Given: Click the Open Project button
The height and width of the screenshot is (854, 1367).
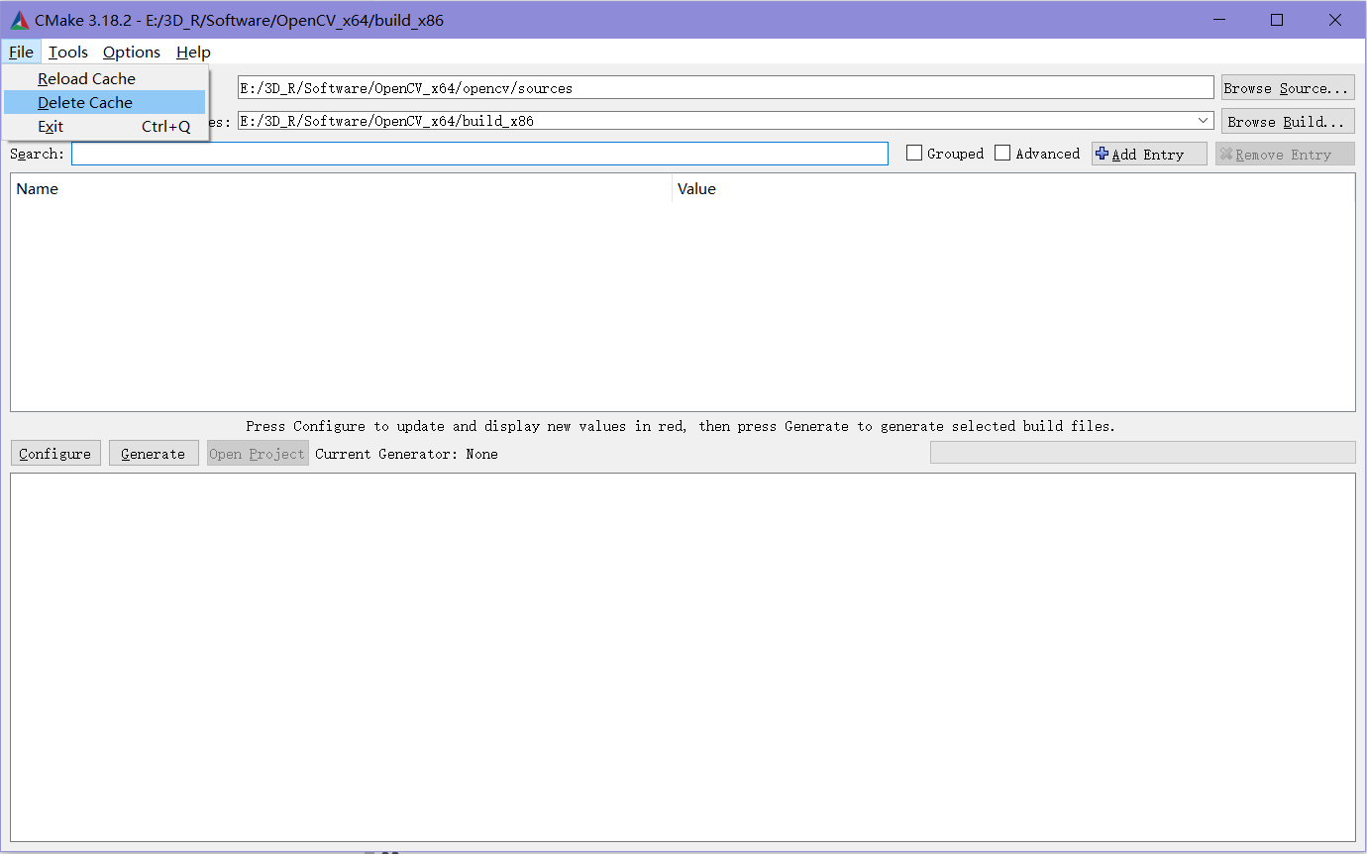Looking at the screenshot, I should 258,454.
